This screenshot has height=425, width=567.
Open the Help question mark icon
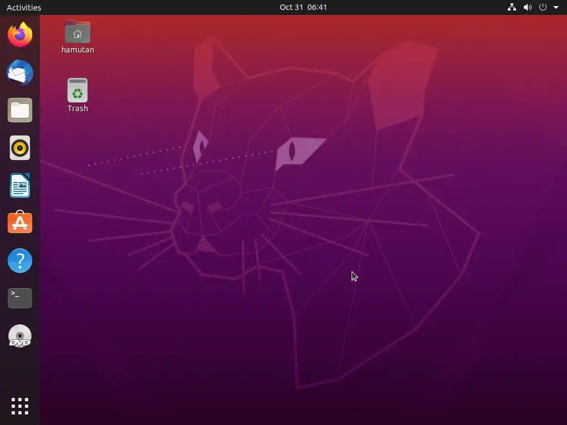(20, 261)
